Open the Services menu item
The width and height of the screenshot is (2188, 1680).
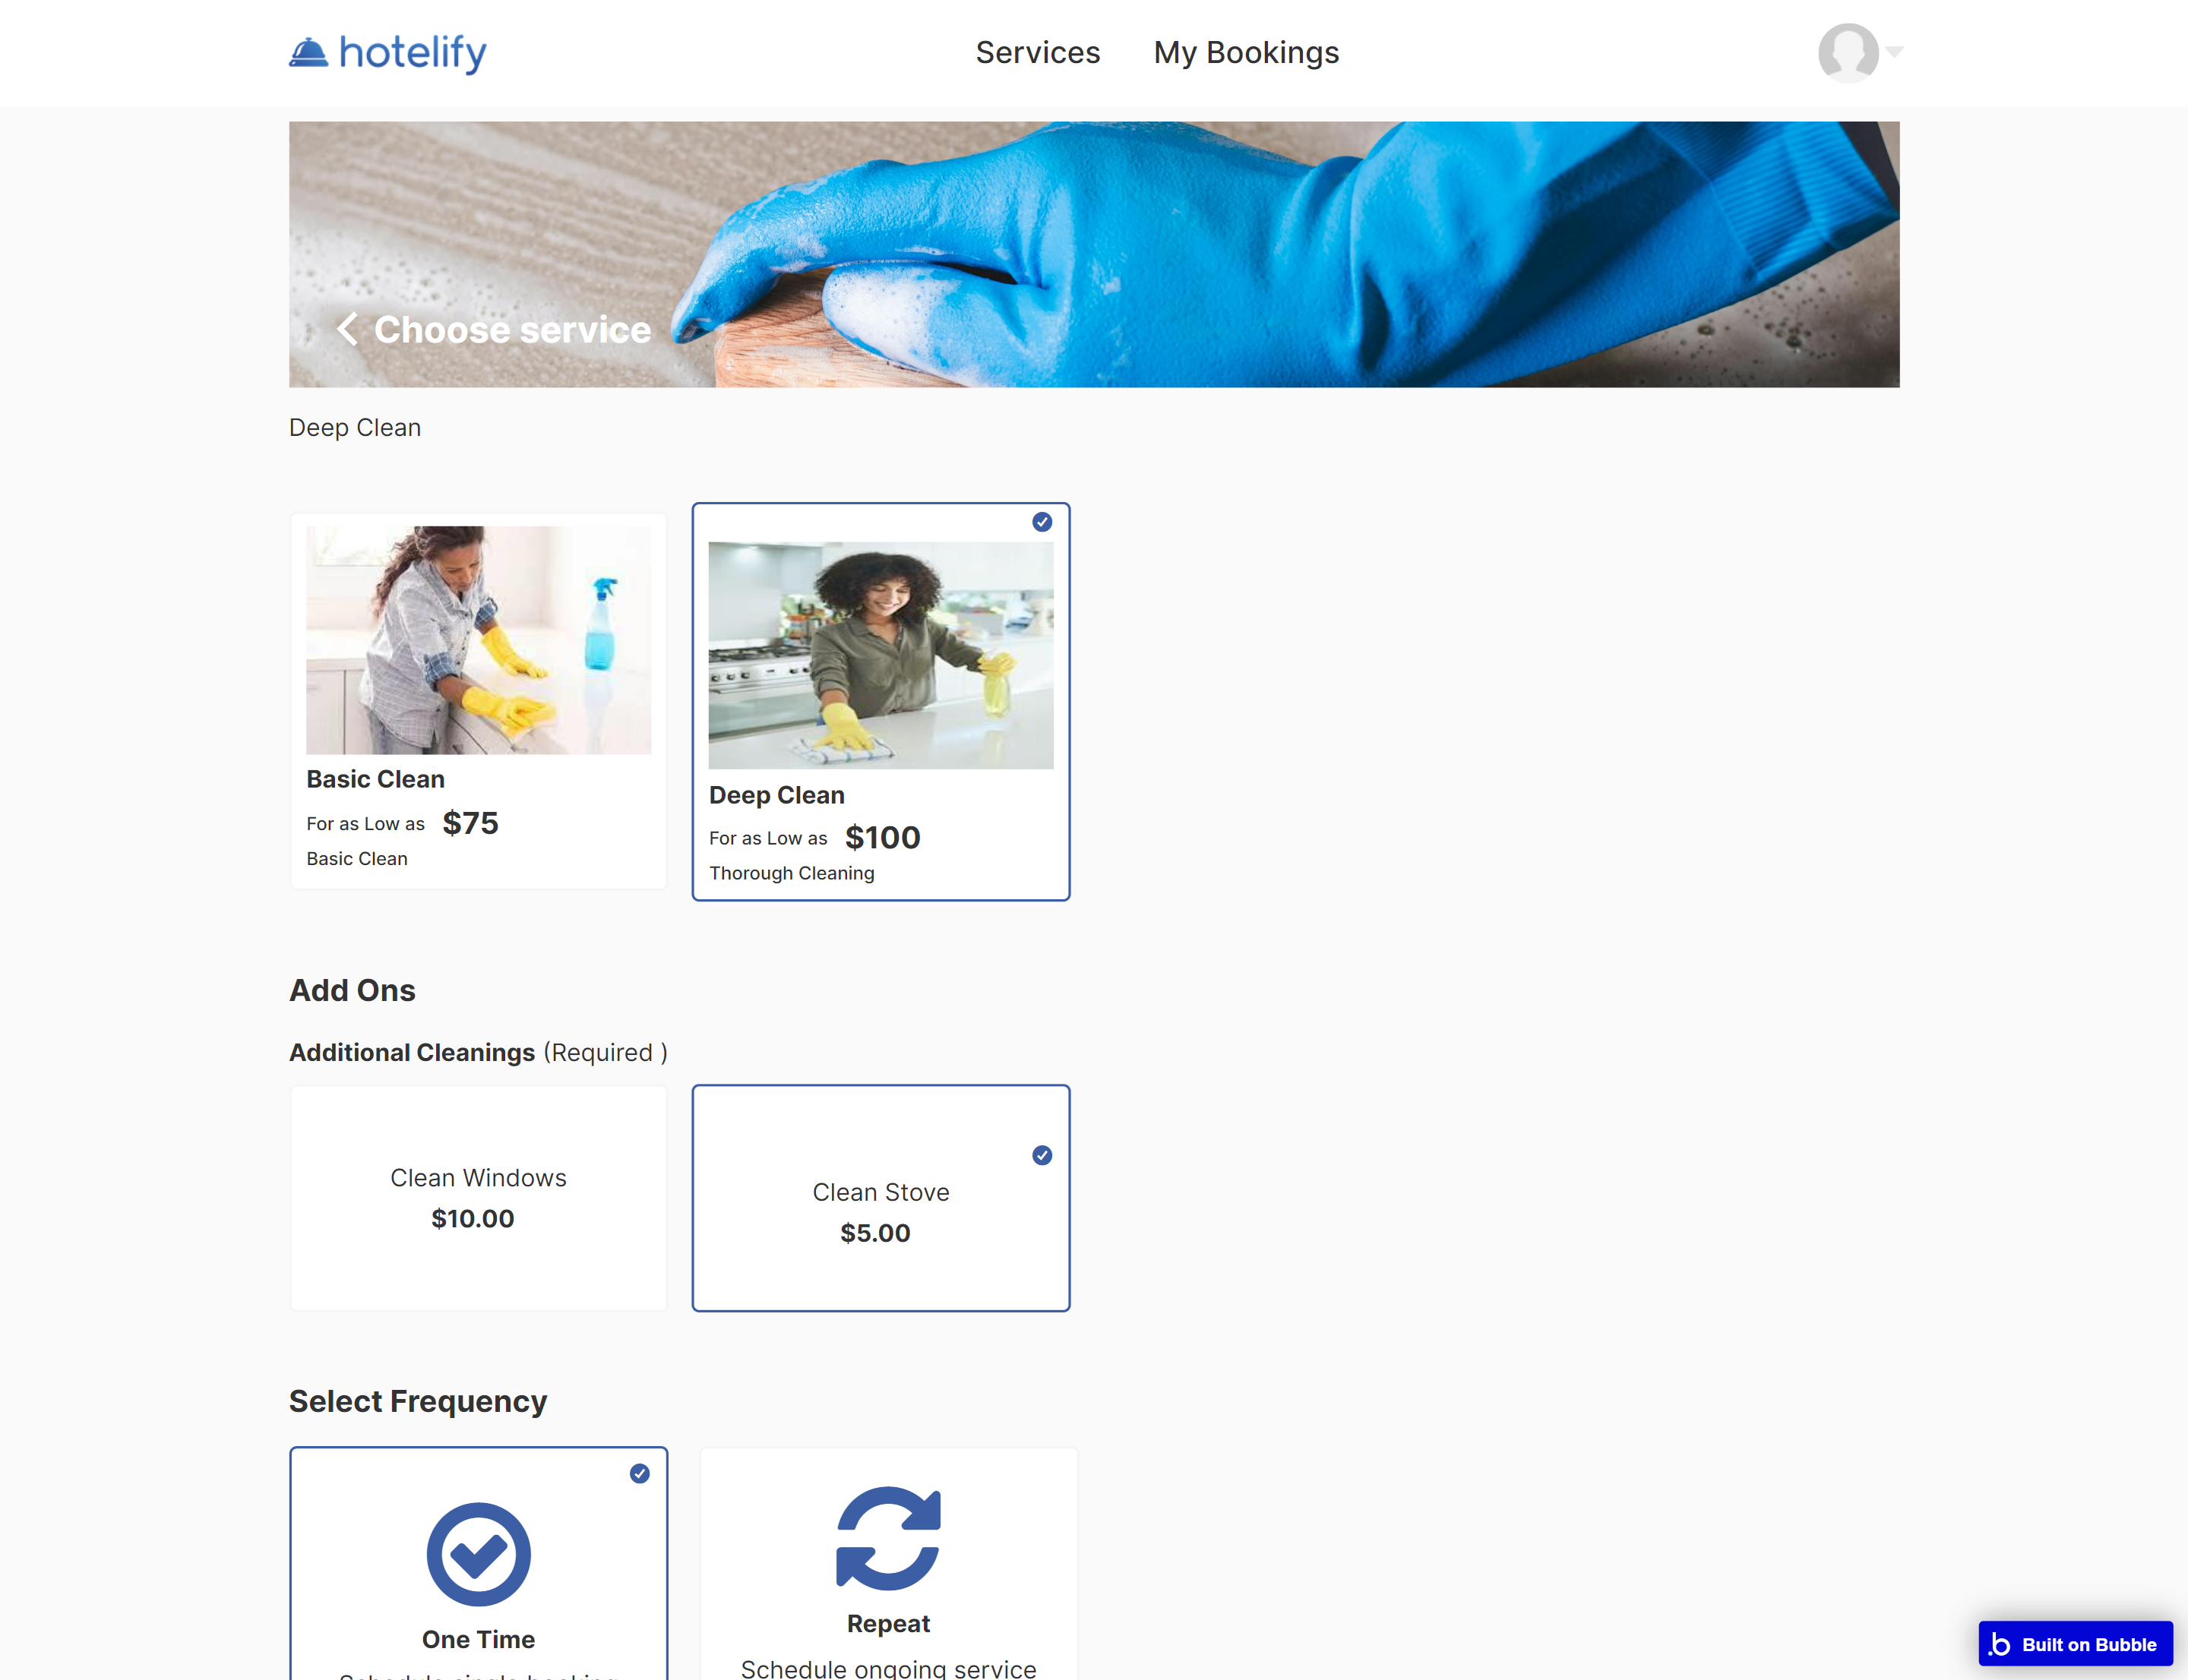pyautogui.click(x=1038, y=52)
